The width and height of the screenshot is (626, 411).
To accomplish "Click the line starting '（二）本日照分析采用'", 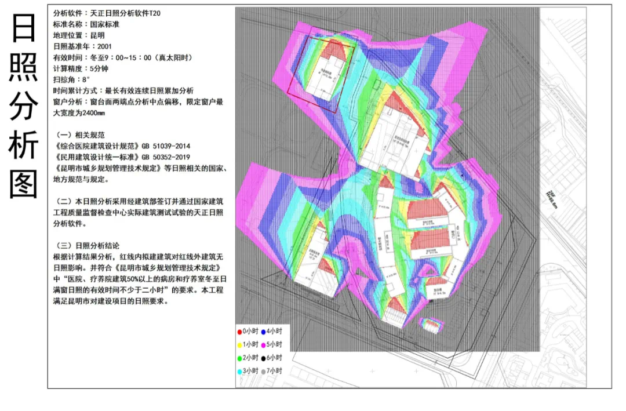I will 138,202.
